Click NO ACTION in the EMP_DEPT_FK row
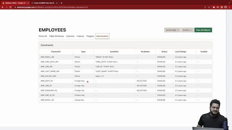Image resolution: width=232 pixels, height=130 pixels. pyautogui.click(x=142, y=81)
